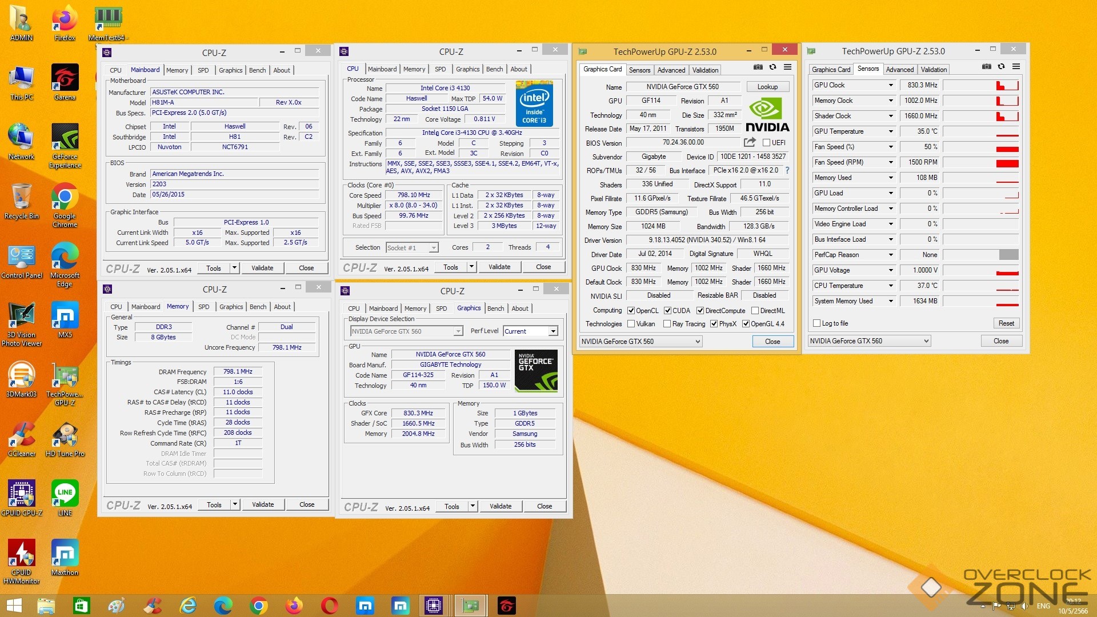Image resolution: width=1097 pixels, height=617 pixels.
Task: Click the GPU-Z refresh icon
Action: (772, 67)
